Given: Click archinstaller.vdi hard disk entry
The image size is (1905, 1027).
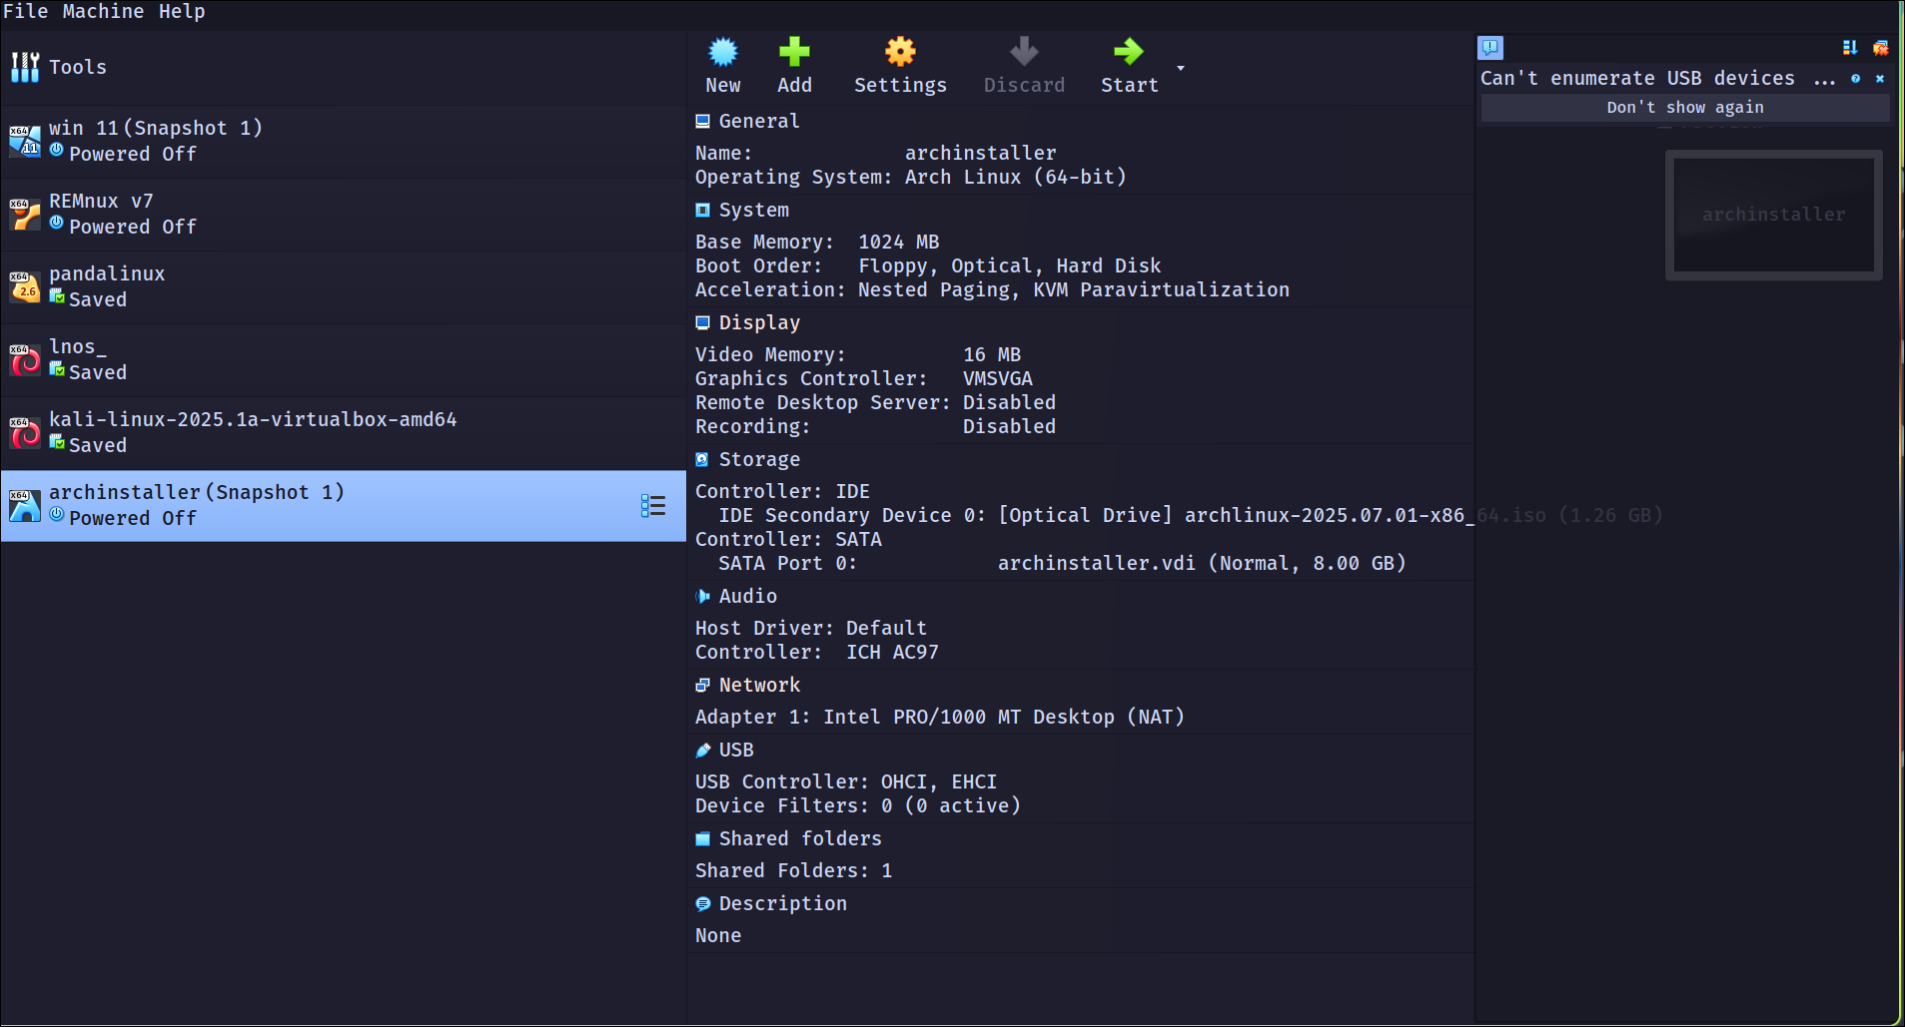Looking at the screenshot, I should click(x=1202, y=563).
